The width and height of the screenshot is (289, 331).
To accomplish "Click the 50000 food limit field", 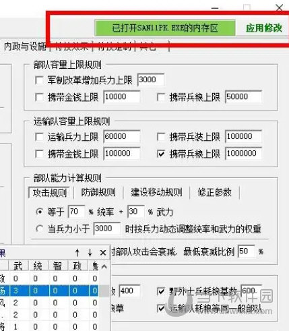I will [x=243, y=96].
